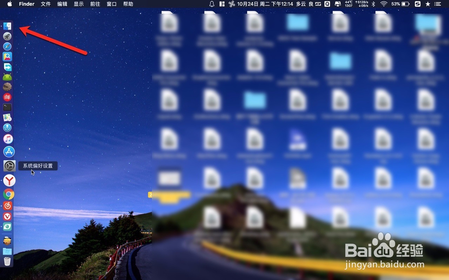Open System Preferences gear icon
This screenshot has width=449, height=280.
(x=9, y=166)
